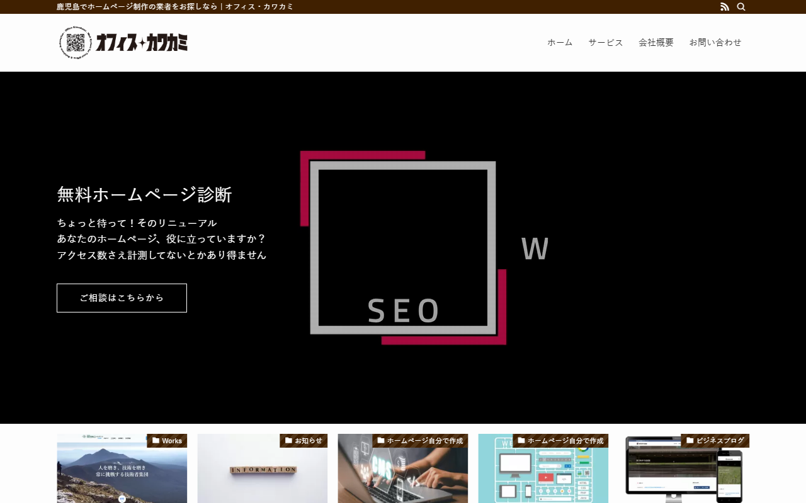Open the サービス menu item
The image size is (806, 503).
click(606, 43)
